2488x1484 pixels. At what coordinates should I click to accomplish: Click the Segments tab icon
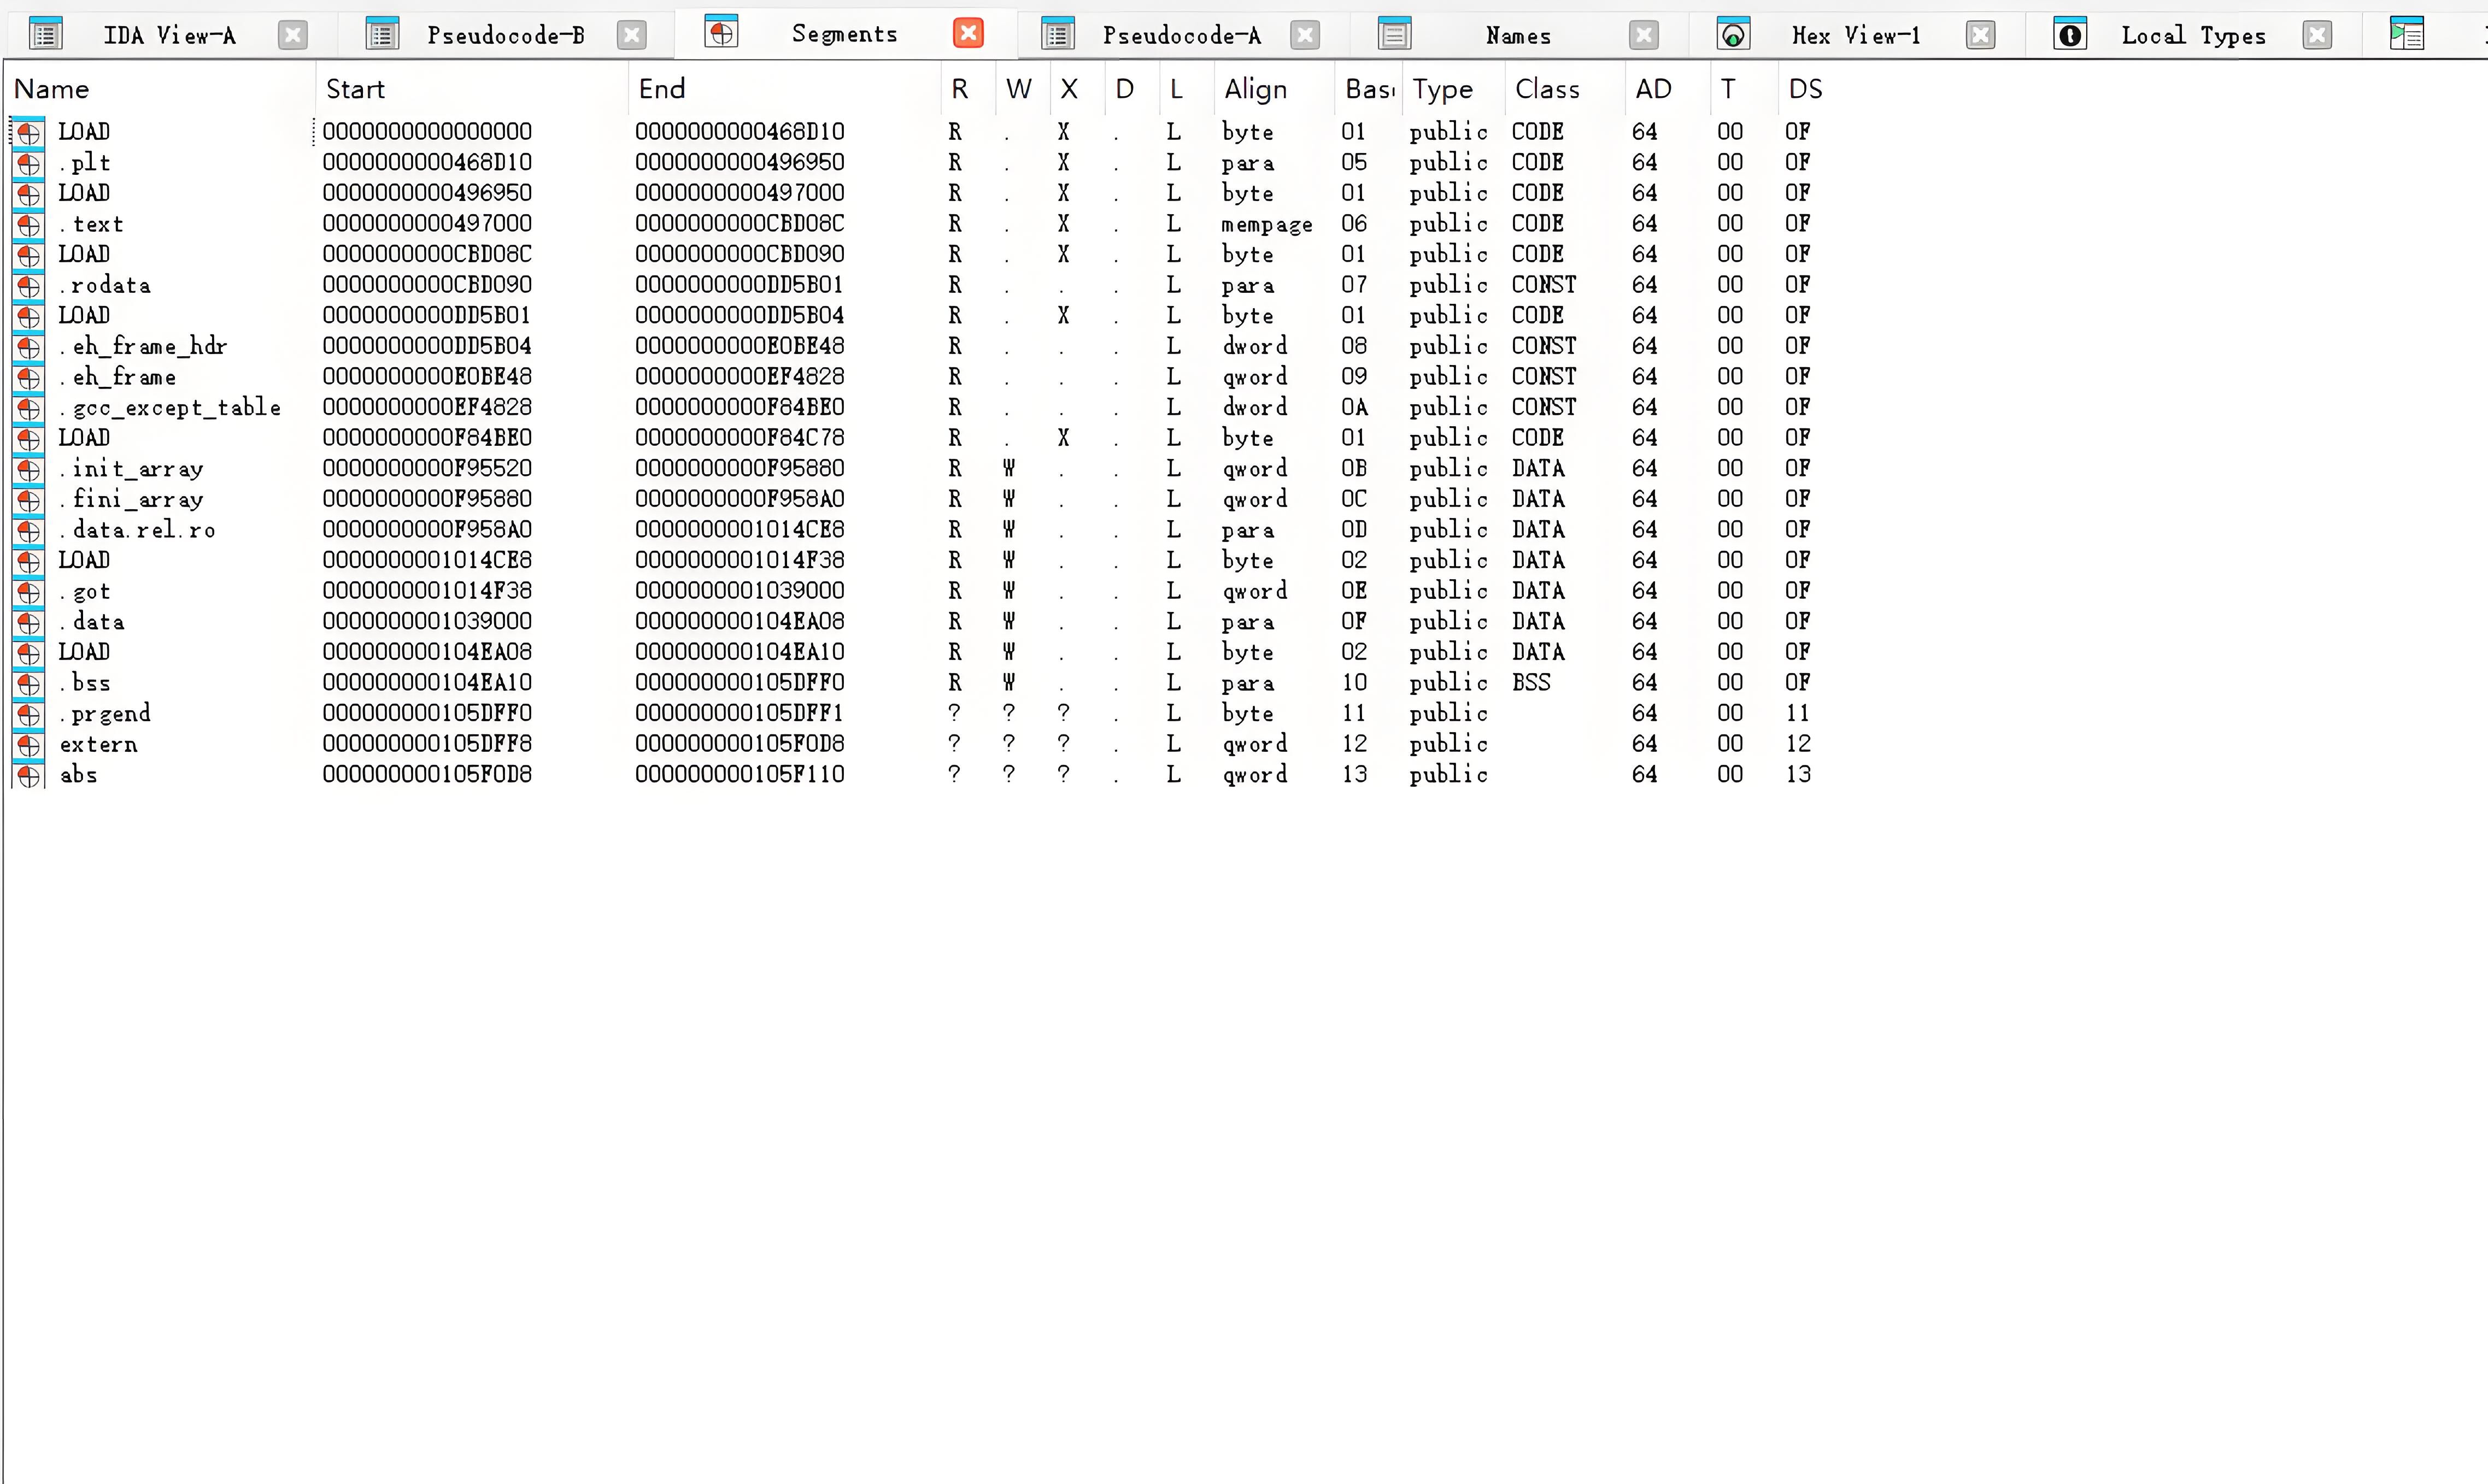(721, 32)
